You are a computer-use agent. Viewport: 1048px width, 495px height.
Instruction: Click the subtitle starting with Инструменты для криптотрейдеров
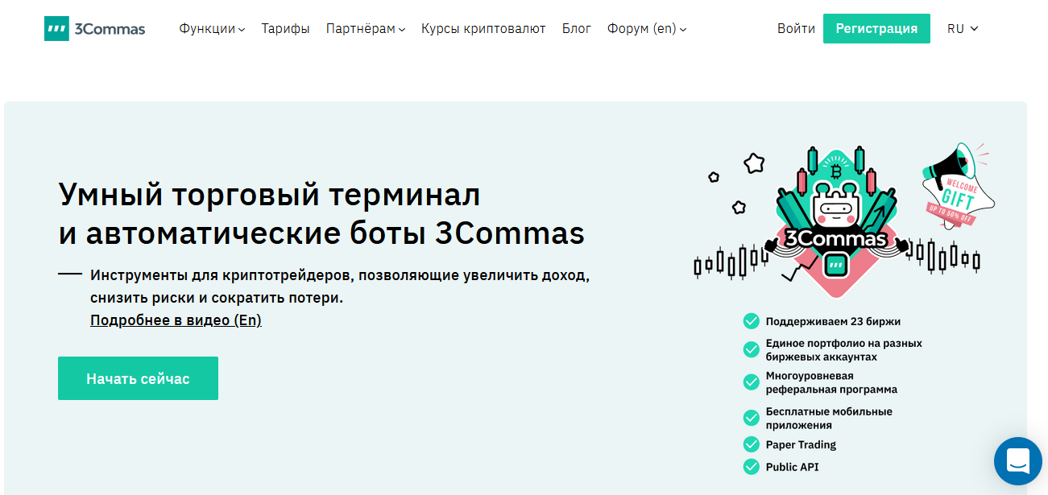pyautogui.click(x=340, y=287)
